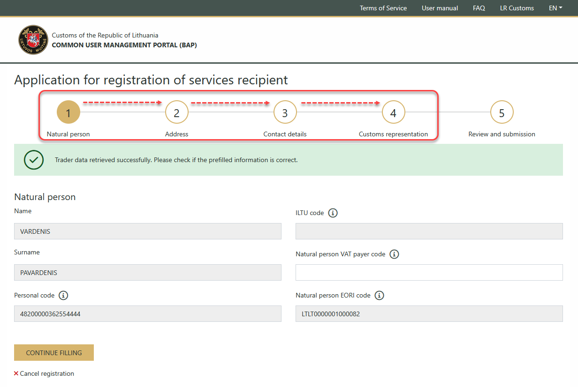Select step 3 Contact details

coord(285,112)
